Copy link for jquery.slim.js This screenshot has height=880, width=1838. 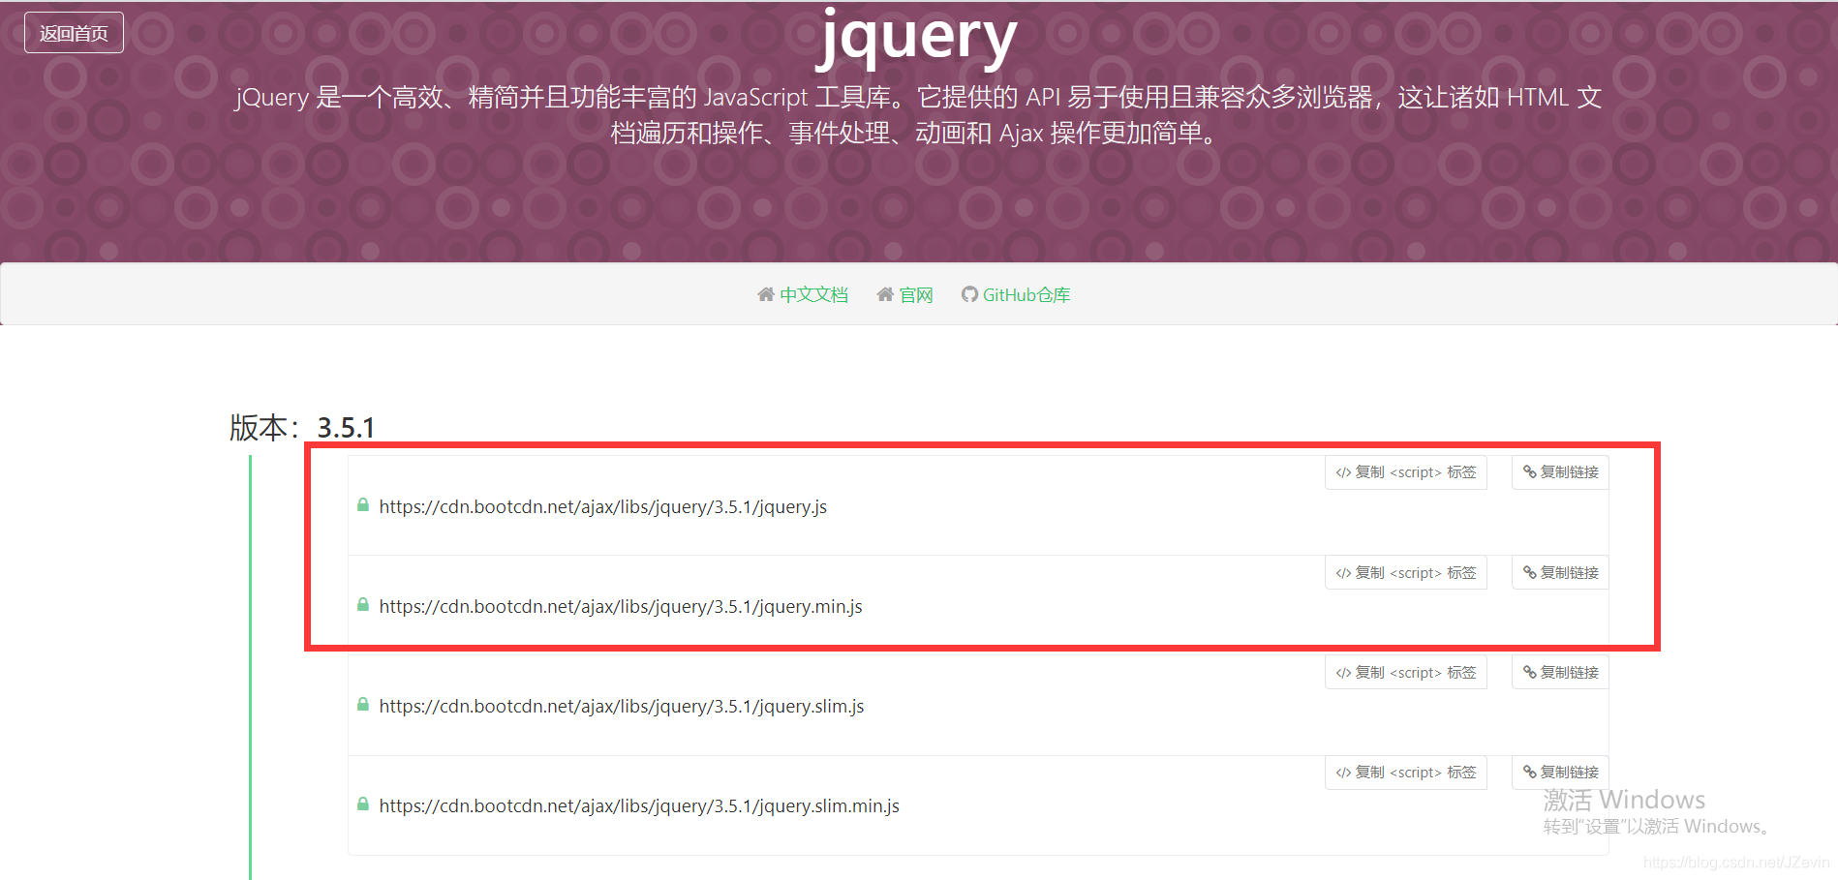click(x=1560, y=672)
